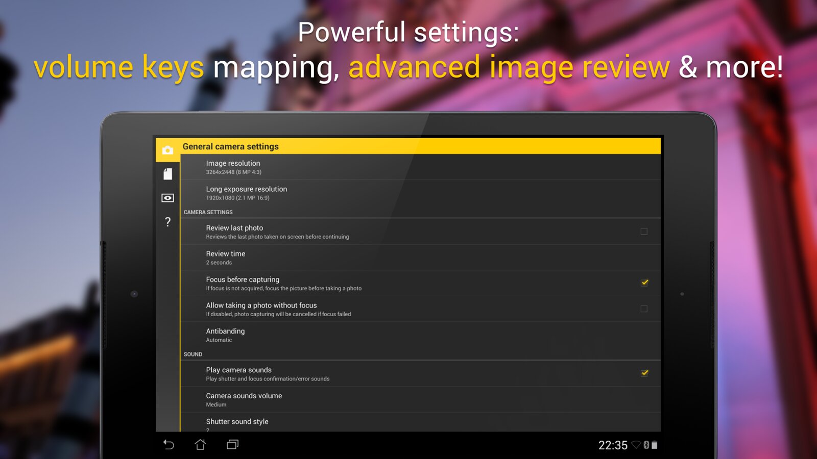Open the Long exposure resolution setting
The width and height of the screenshot is (817, 459).
pos(420,193)
